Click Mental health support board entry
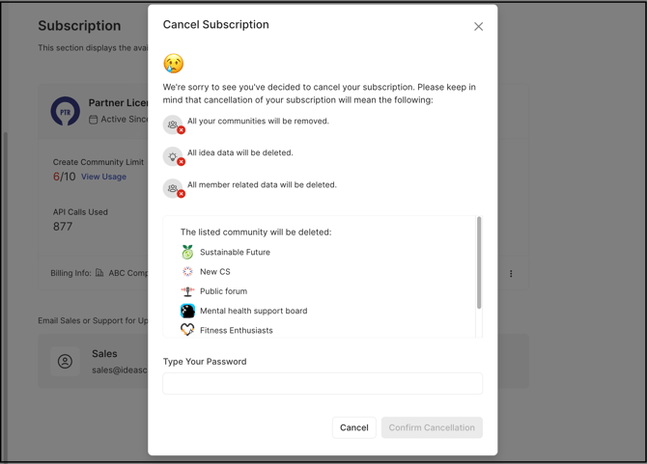The height and width of the screenshot is (464, 647). [x=253, y=311]
